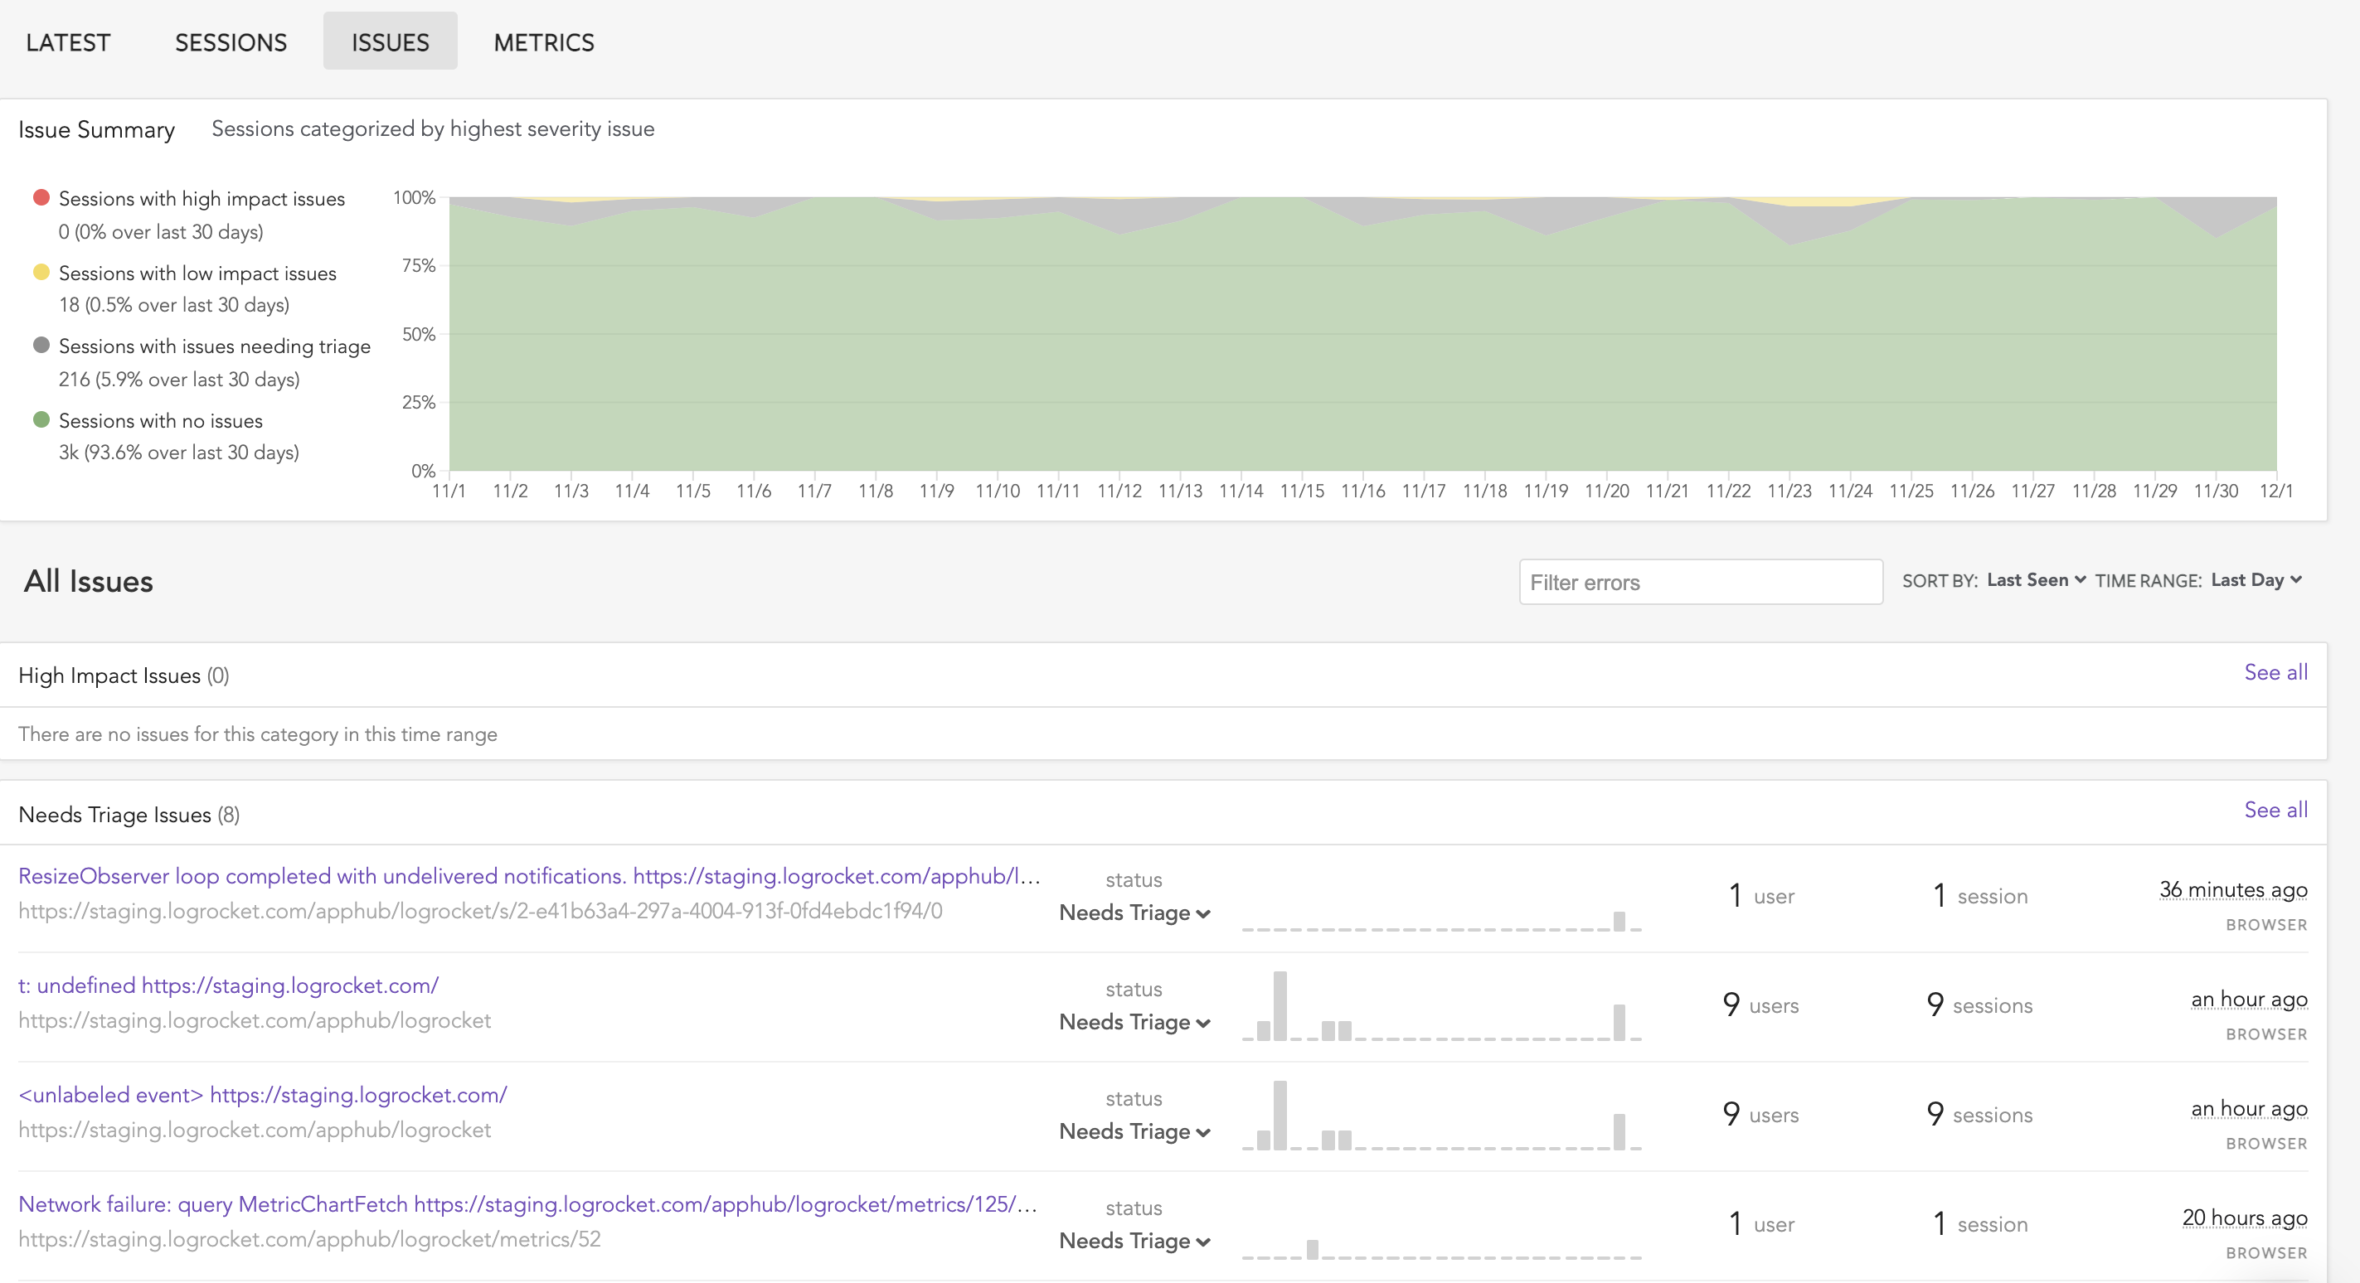
Task: Go to the METRICS tab
Action: (544, 42)
